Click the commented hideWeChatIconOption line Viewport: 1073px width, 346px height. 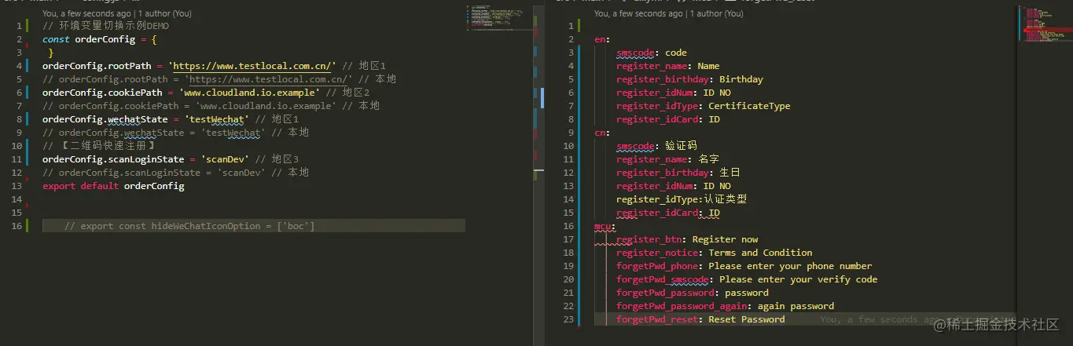(x=189, y=226)
